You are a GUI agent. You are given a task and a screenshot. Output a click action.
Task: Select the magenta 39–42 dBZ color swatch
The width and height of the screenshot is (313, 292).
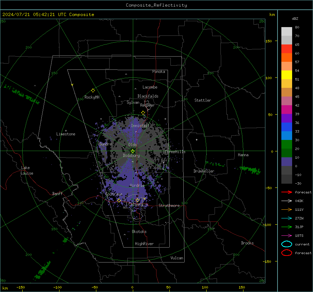click(287, 109)
